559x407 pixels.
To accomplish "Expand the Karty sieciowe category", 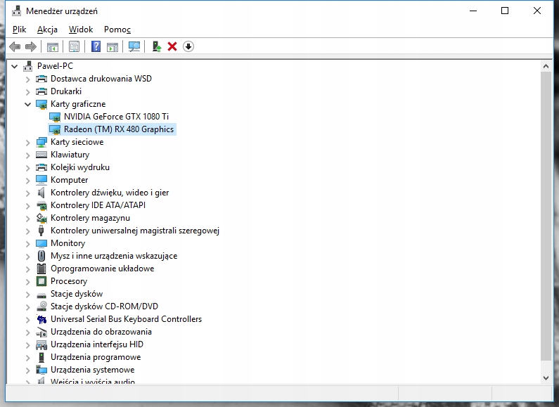I will click(28, 143).
